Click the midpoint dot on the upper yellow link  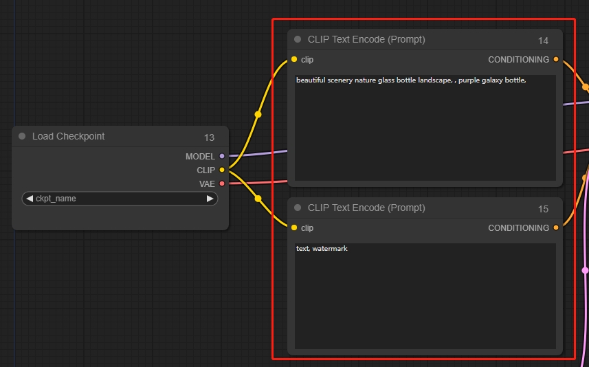258,114
